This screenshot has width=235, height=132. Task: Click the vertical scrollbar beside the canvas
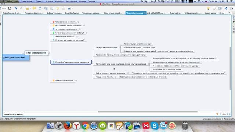point(230,69)
